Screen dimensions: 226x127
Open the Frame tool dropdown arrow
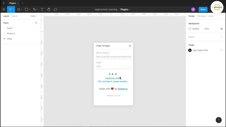pyautogui.click(x=22, y=10)
